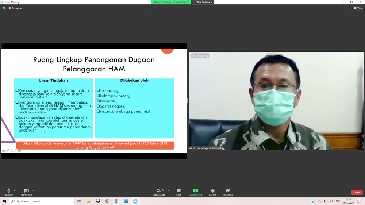Change layout with the View button
The width and height of the screenshot is (365, 205).
tap(358, 8)
